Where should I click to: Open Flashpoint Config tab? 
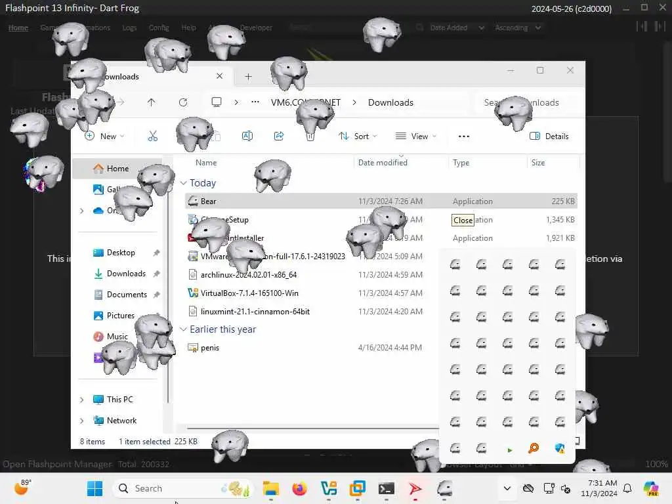[x=159, y=28]
